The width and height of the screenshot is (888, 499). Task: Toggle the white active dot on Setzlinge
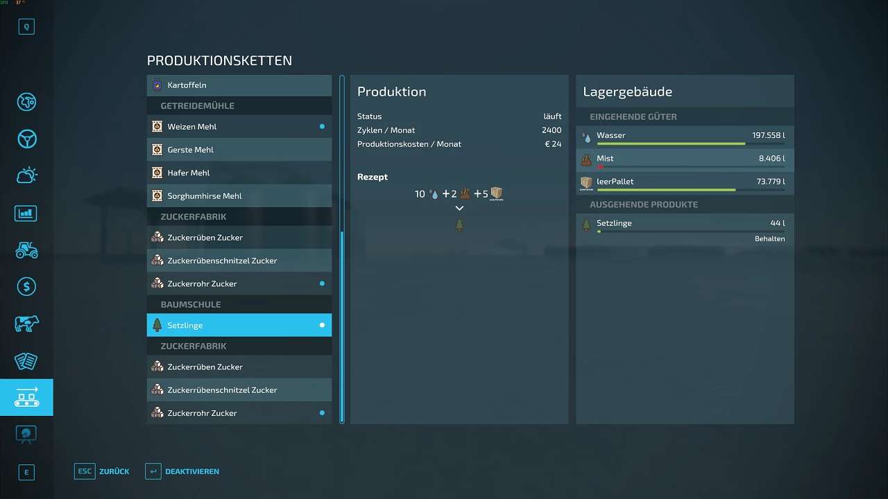click(x=322, y=325)
